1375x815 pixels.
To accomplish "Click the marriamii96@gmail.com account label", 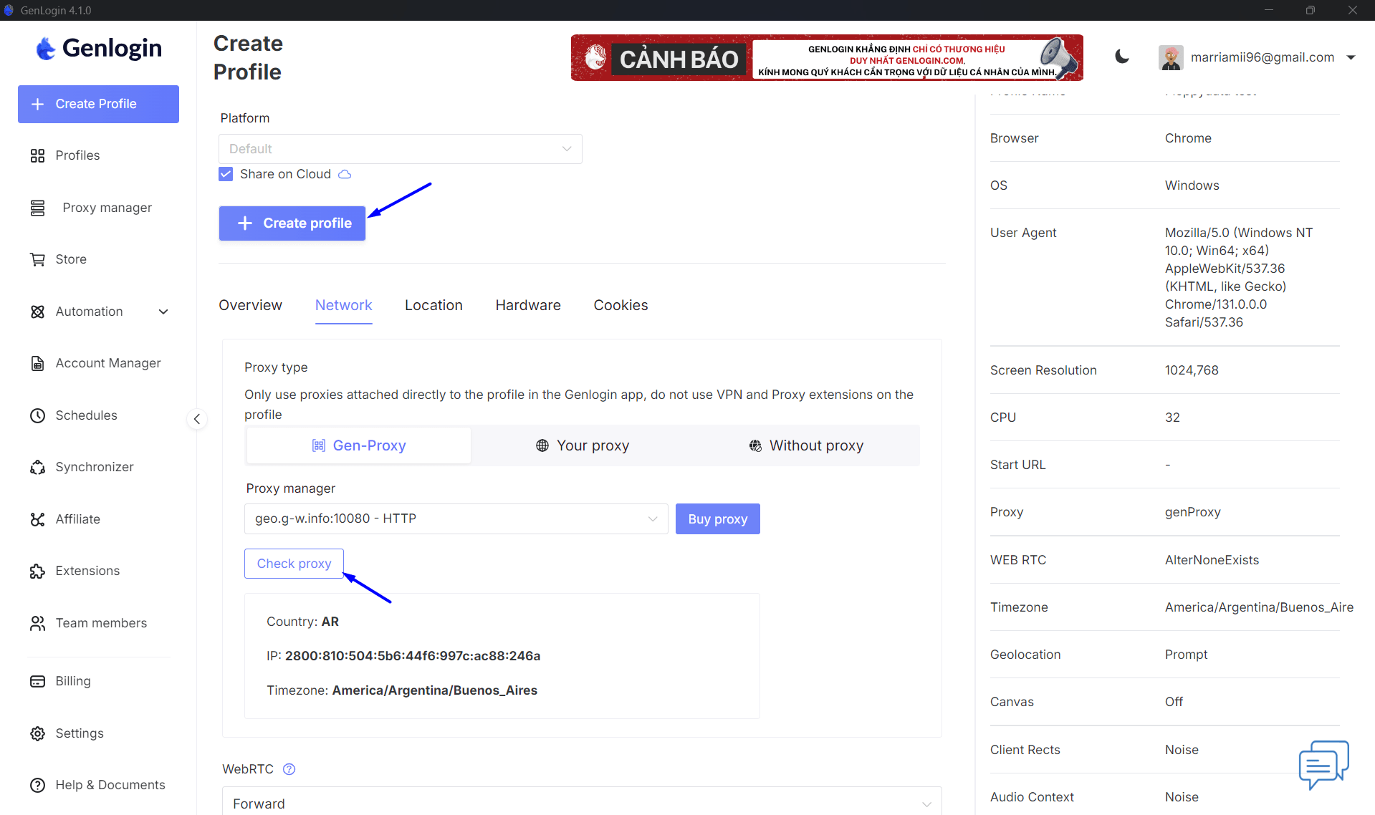I will point(1263,57).
